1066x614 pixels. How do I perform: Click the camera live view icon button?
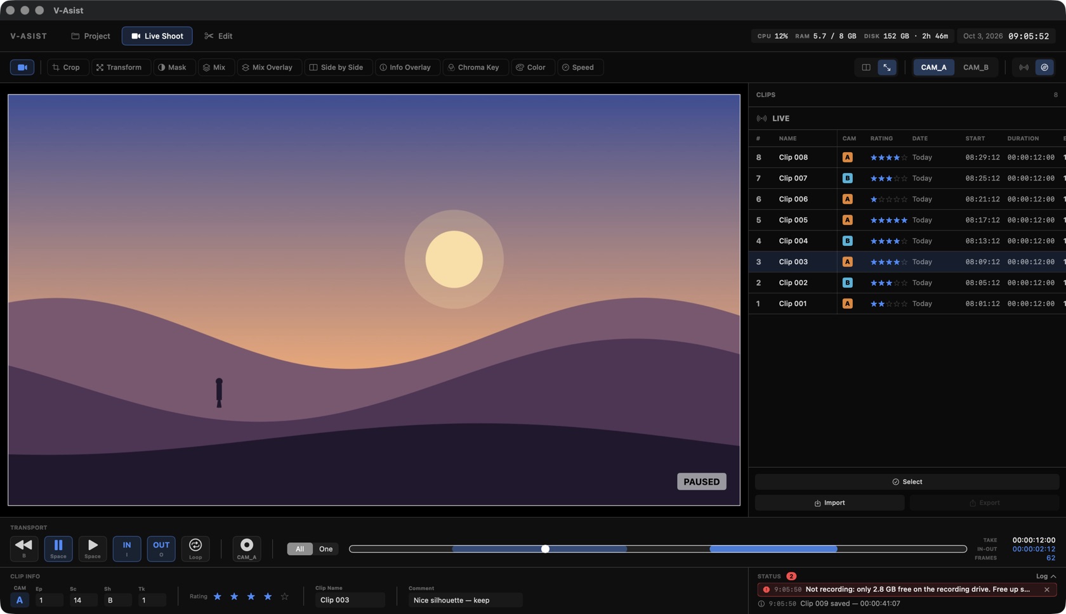click(x=22, y=67)
